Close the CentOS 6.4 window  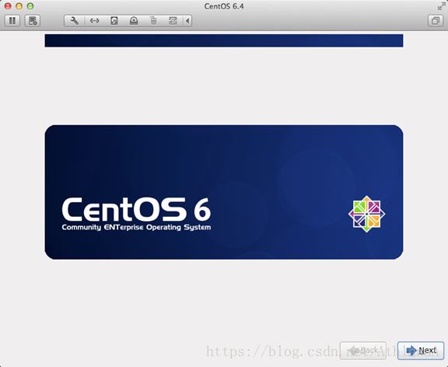8,6
